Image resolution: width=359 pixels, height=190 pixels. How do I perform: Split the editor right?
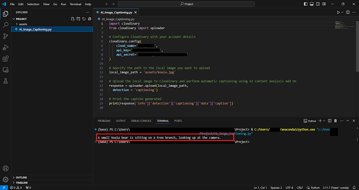pos(348,12)
